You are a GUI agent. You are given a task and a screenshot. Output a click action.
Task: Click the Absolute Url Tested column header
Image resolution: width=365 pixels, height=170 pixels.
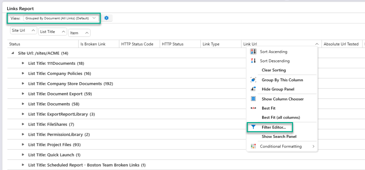[x=341, y=44]
